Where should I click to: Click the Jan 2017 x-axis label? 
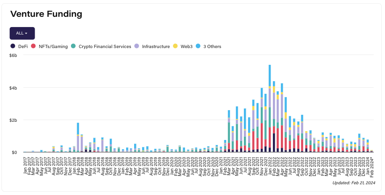click(25, 164)
